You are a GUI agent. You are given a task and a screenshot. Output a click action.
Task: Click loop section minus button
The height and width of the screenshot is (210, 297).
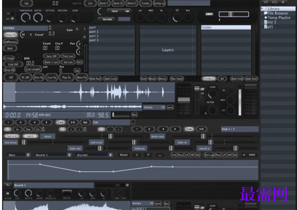click(137, 129)
